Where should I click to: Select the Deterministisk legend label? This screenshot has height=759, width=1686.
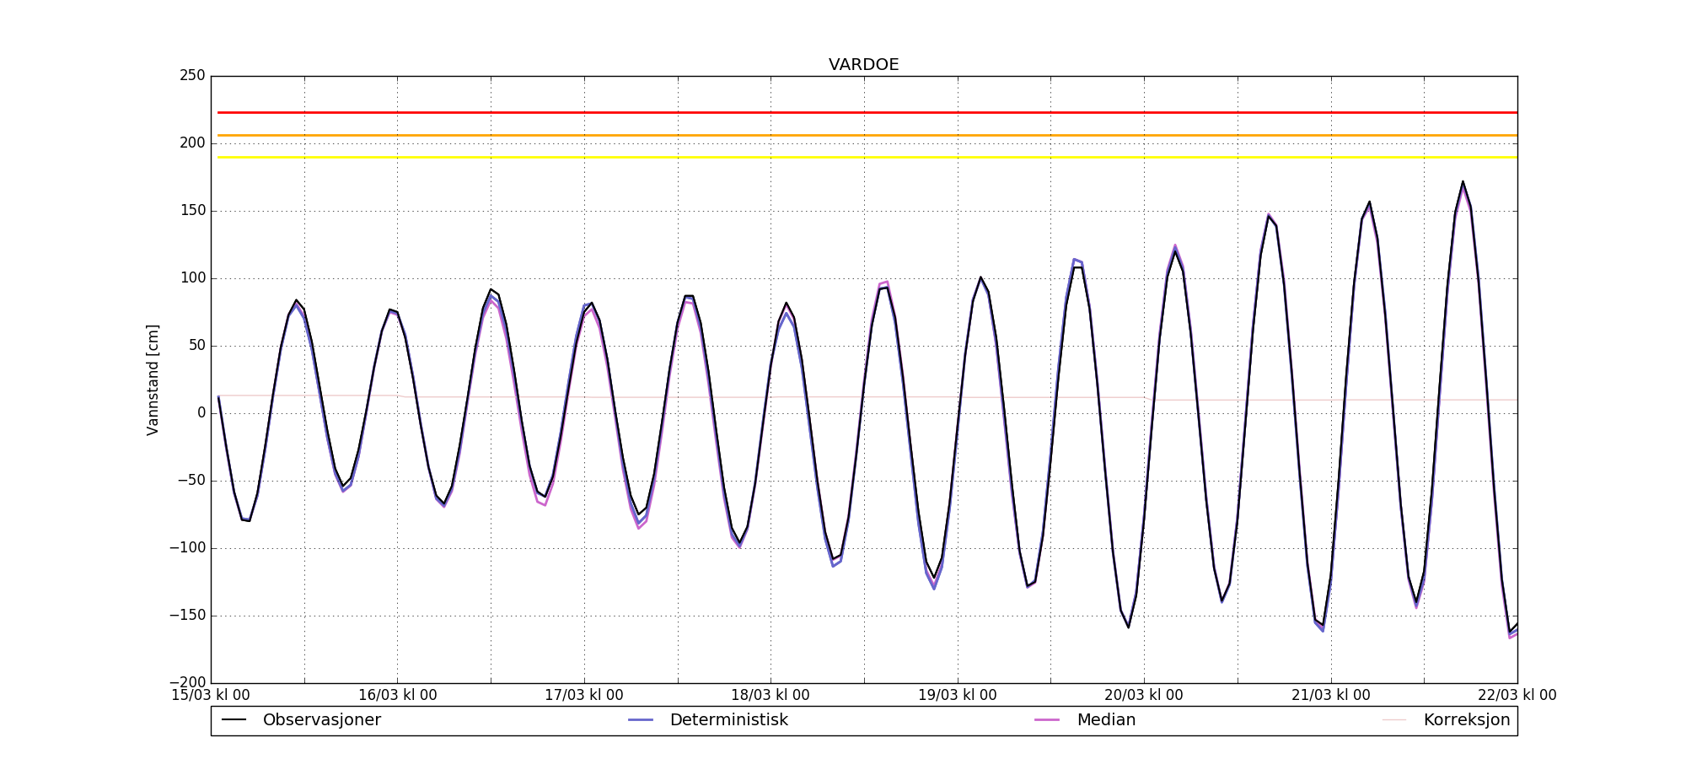point(728,720)
